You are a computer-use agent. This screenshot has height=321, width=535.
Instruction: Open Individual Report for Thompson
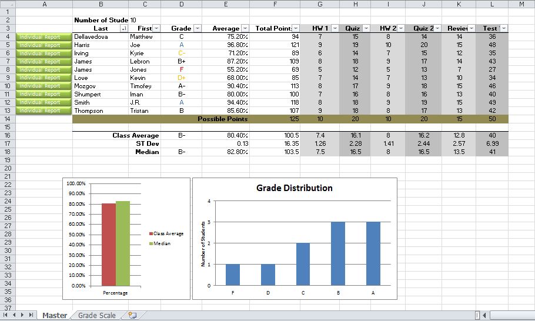pyautogui.click(x=40, y=111)
